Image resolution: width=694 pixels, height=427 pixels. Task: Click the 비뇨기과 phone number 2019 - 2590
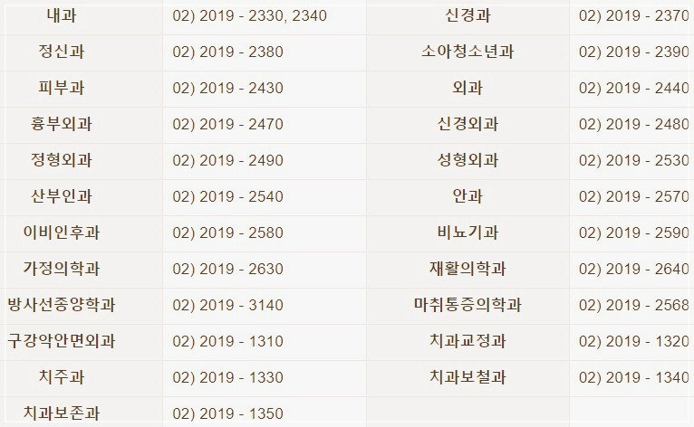pos(633,233)
